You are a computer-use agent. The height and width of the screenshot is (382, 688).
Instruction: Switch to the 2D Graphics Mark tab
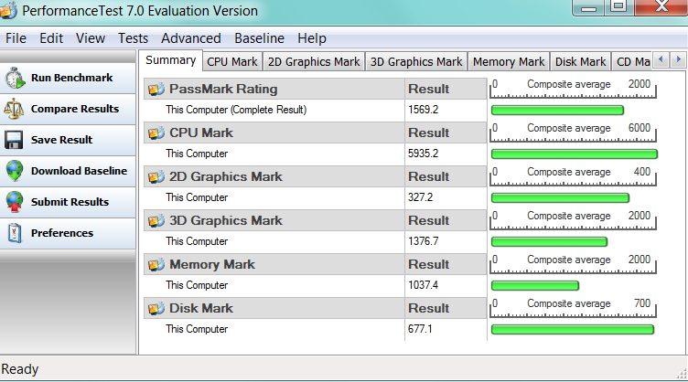point(314,62)
